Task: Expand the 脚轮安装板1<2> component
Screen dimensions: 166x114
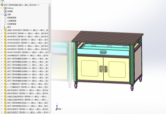Action: pyautogui.click(x=2, y=62)
